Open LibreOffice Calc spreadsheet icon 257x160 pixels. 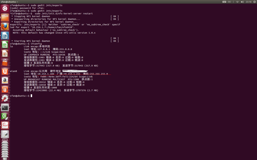pos(5,44)
